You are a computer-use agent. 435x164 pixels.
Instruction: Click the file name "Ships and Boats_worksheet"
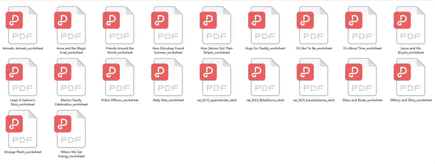tap(362, 100)
